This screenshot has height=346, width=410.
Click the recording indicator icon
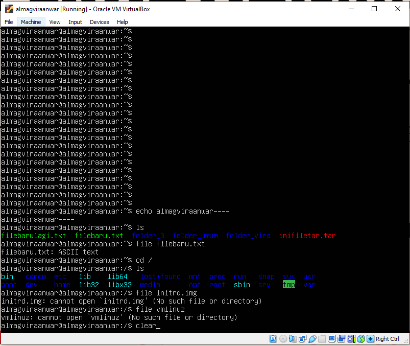point(341,339)
